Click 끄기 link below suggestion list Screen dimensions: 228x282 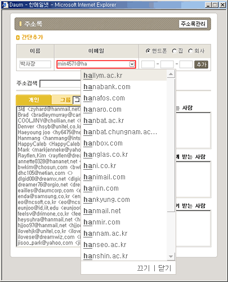(x=144, y=268)
